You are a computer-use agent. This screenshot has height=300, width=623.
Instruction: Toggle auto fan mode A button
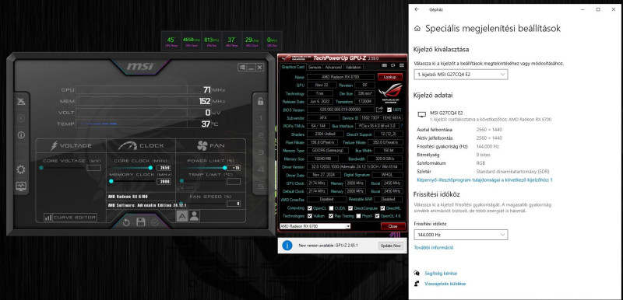pos(182,215)
